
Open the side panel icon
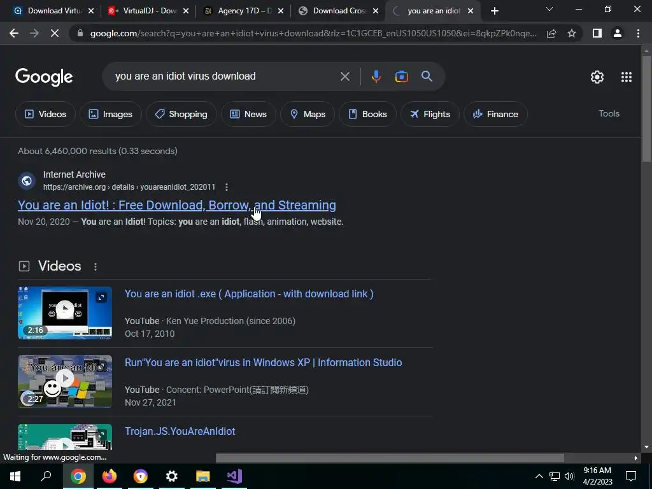(x=597, y=33)
